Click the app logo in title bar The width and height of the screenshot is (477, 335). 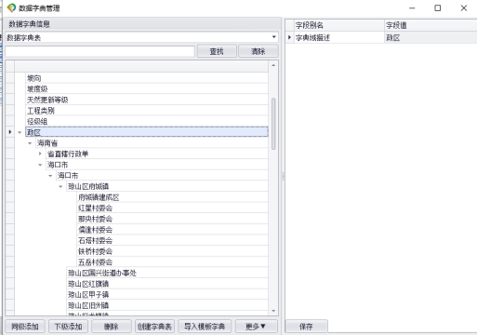coord(11,7)
